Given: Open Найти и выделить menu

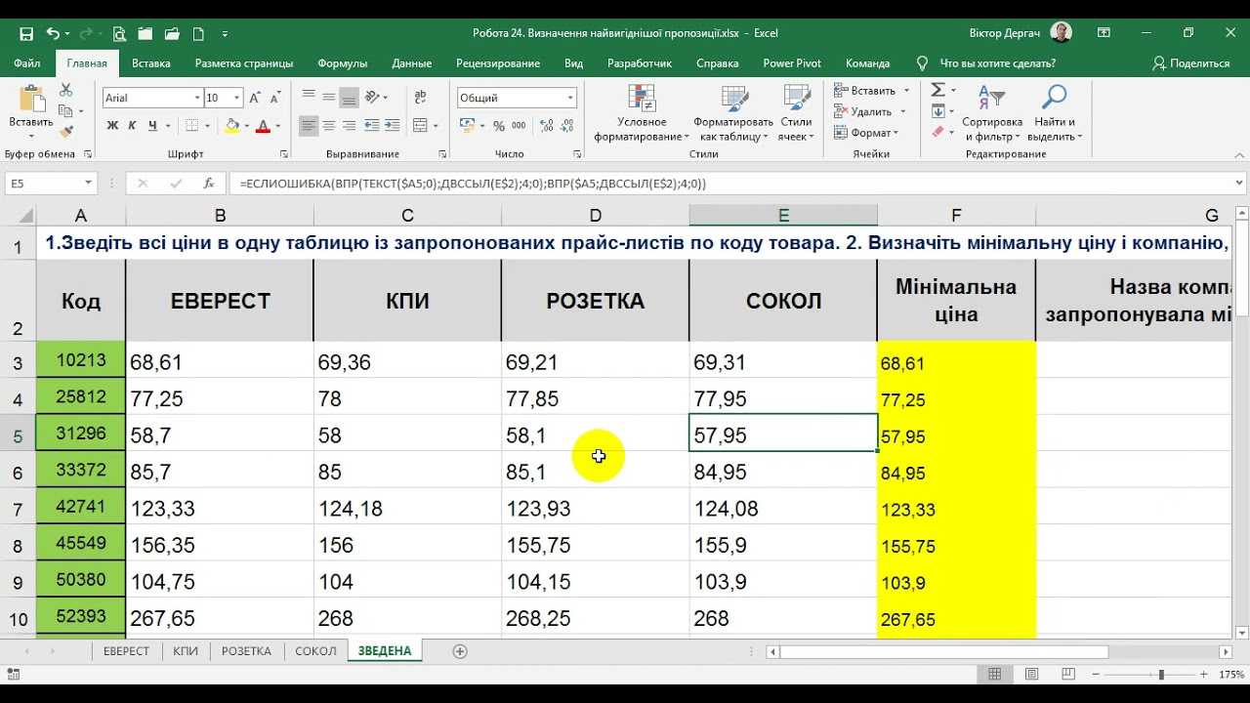Looking at the screenshot, I should tap(1055, 114).
